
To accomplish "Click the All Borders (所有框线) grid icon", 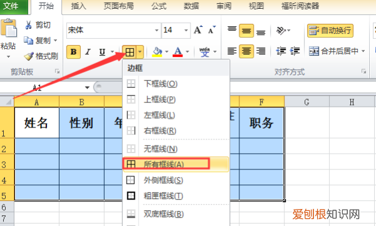I will [131, 164].
